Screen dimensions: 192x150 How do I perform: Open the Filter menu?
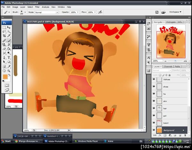pos(37,7)
